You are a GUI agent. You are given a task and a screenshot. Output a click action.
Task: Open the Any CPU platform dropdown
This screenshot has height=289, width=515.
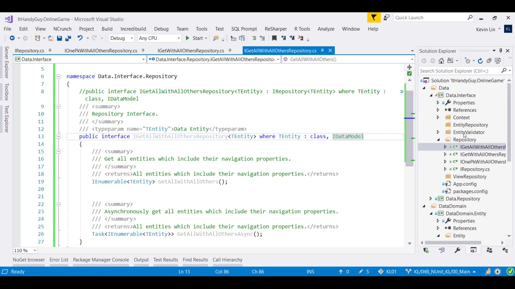(179, 38)
